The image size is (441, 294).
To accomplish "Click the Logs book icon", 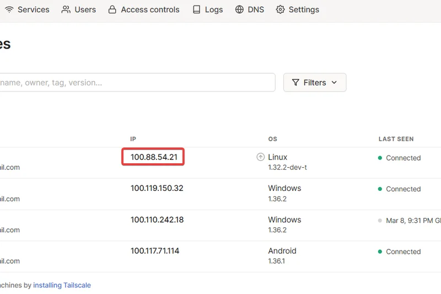I will pyautogui.click(x=197, y=9).
